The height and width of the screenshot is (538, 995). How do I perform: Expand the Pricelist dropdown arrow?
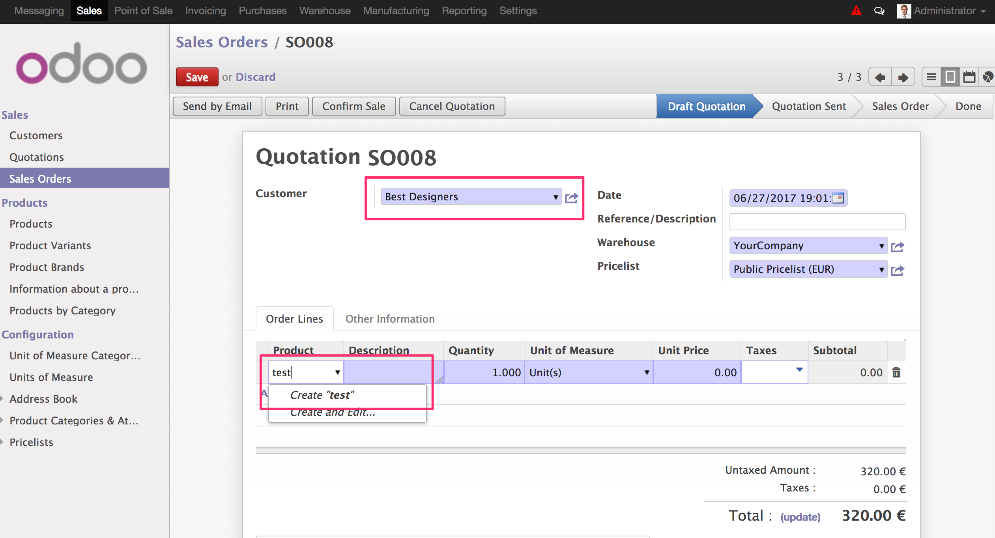[881, 270]
